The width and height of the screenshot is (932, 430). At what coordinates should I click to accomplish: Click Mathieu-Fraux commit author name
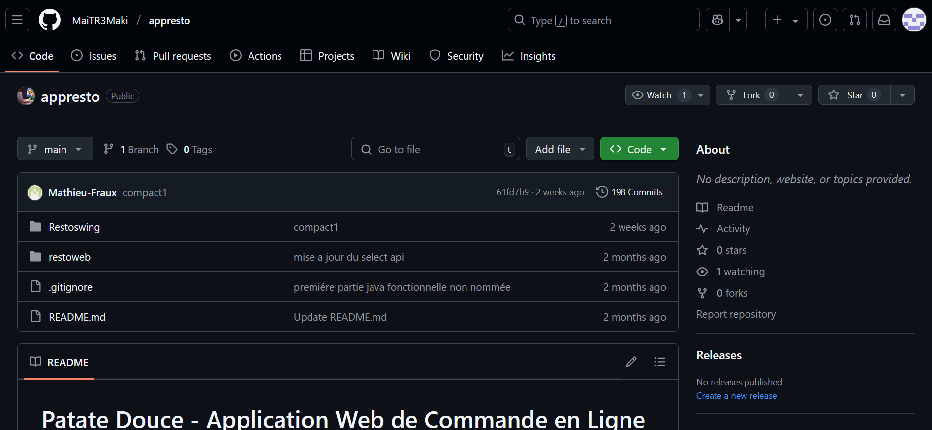[82, 192]
